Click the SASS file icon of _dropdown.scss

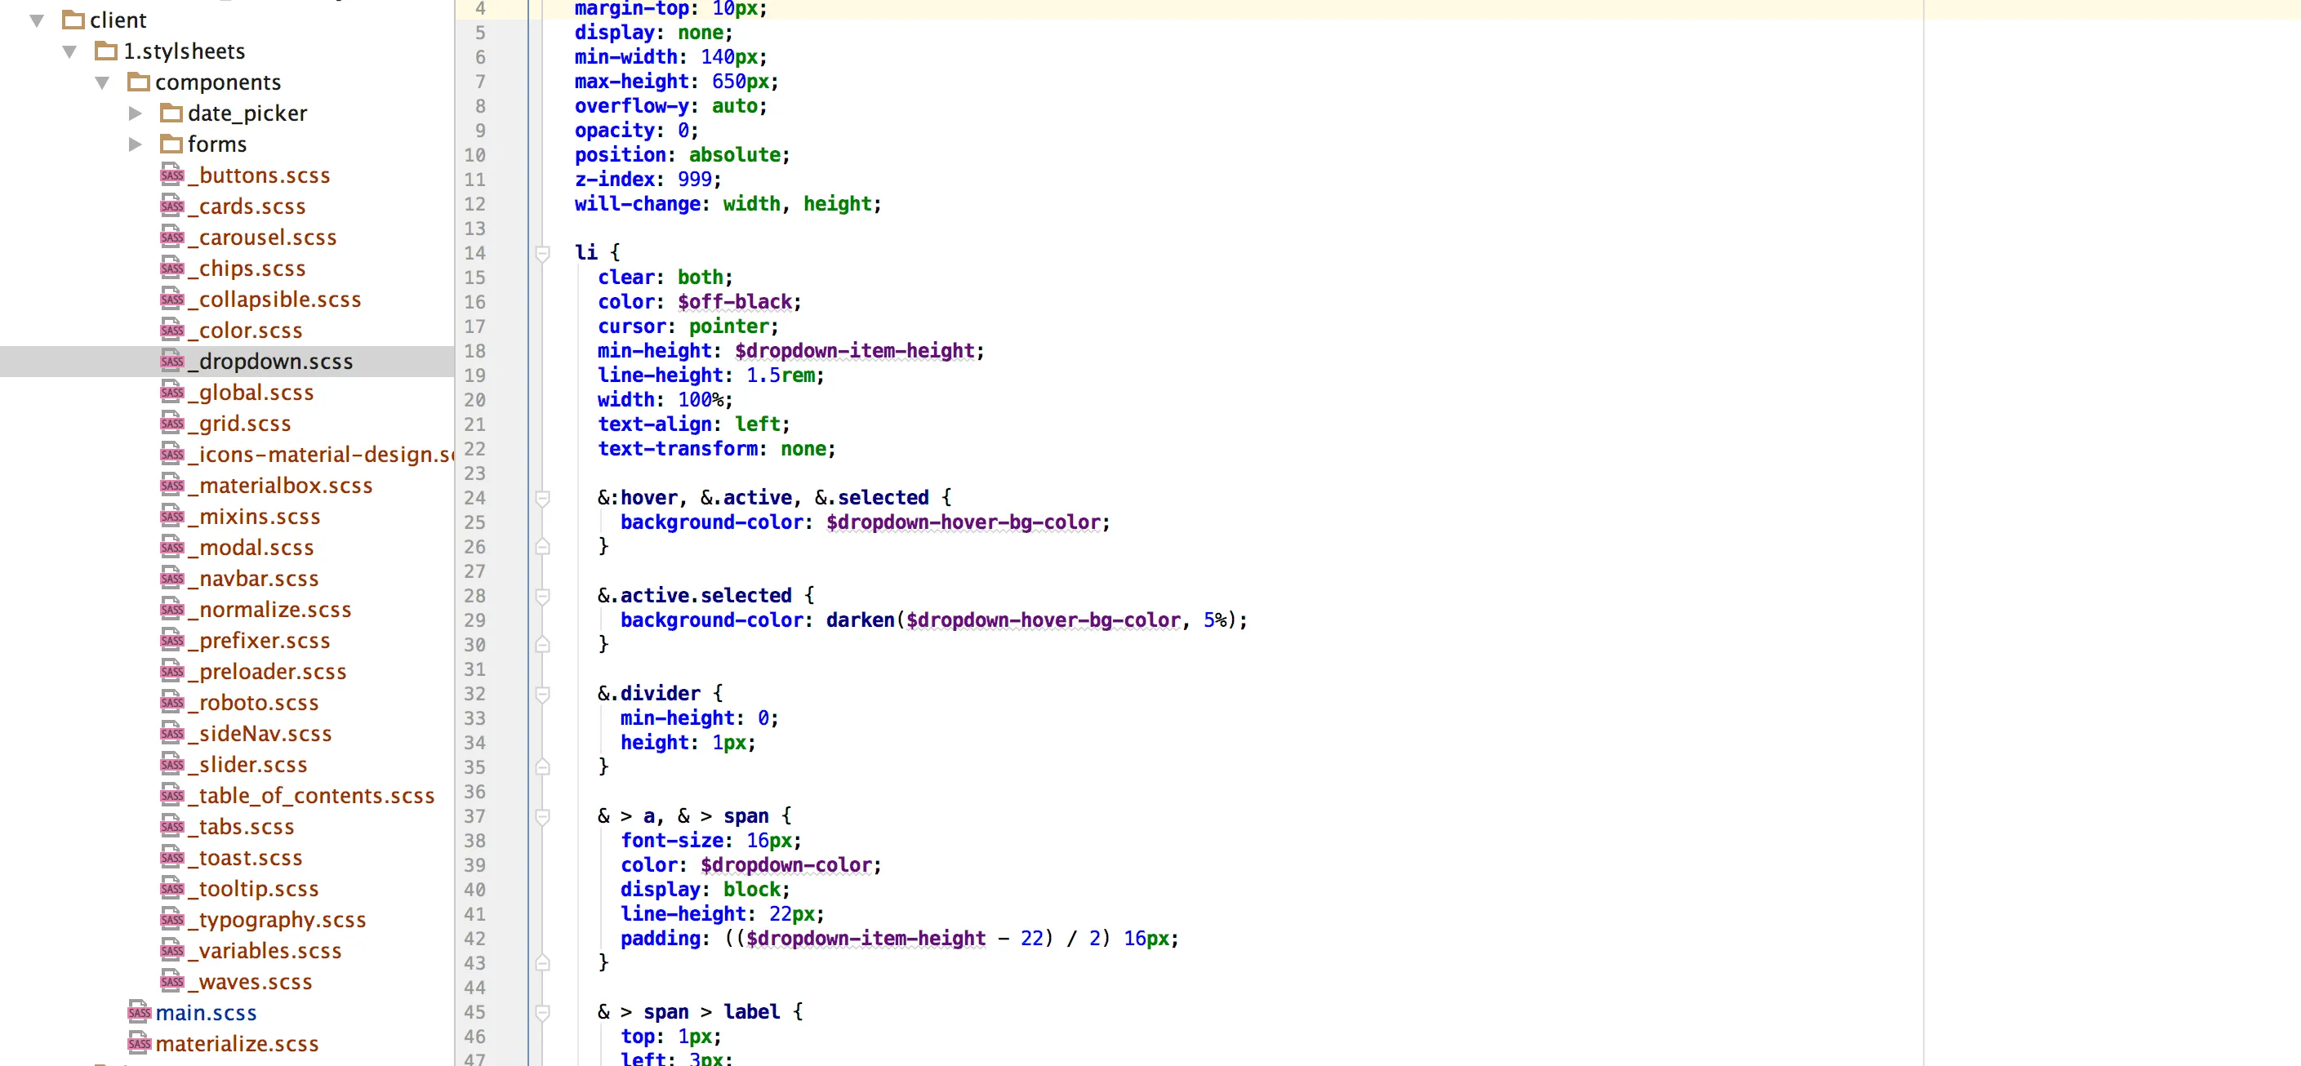pyautogui.click(x=171, y=361)
